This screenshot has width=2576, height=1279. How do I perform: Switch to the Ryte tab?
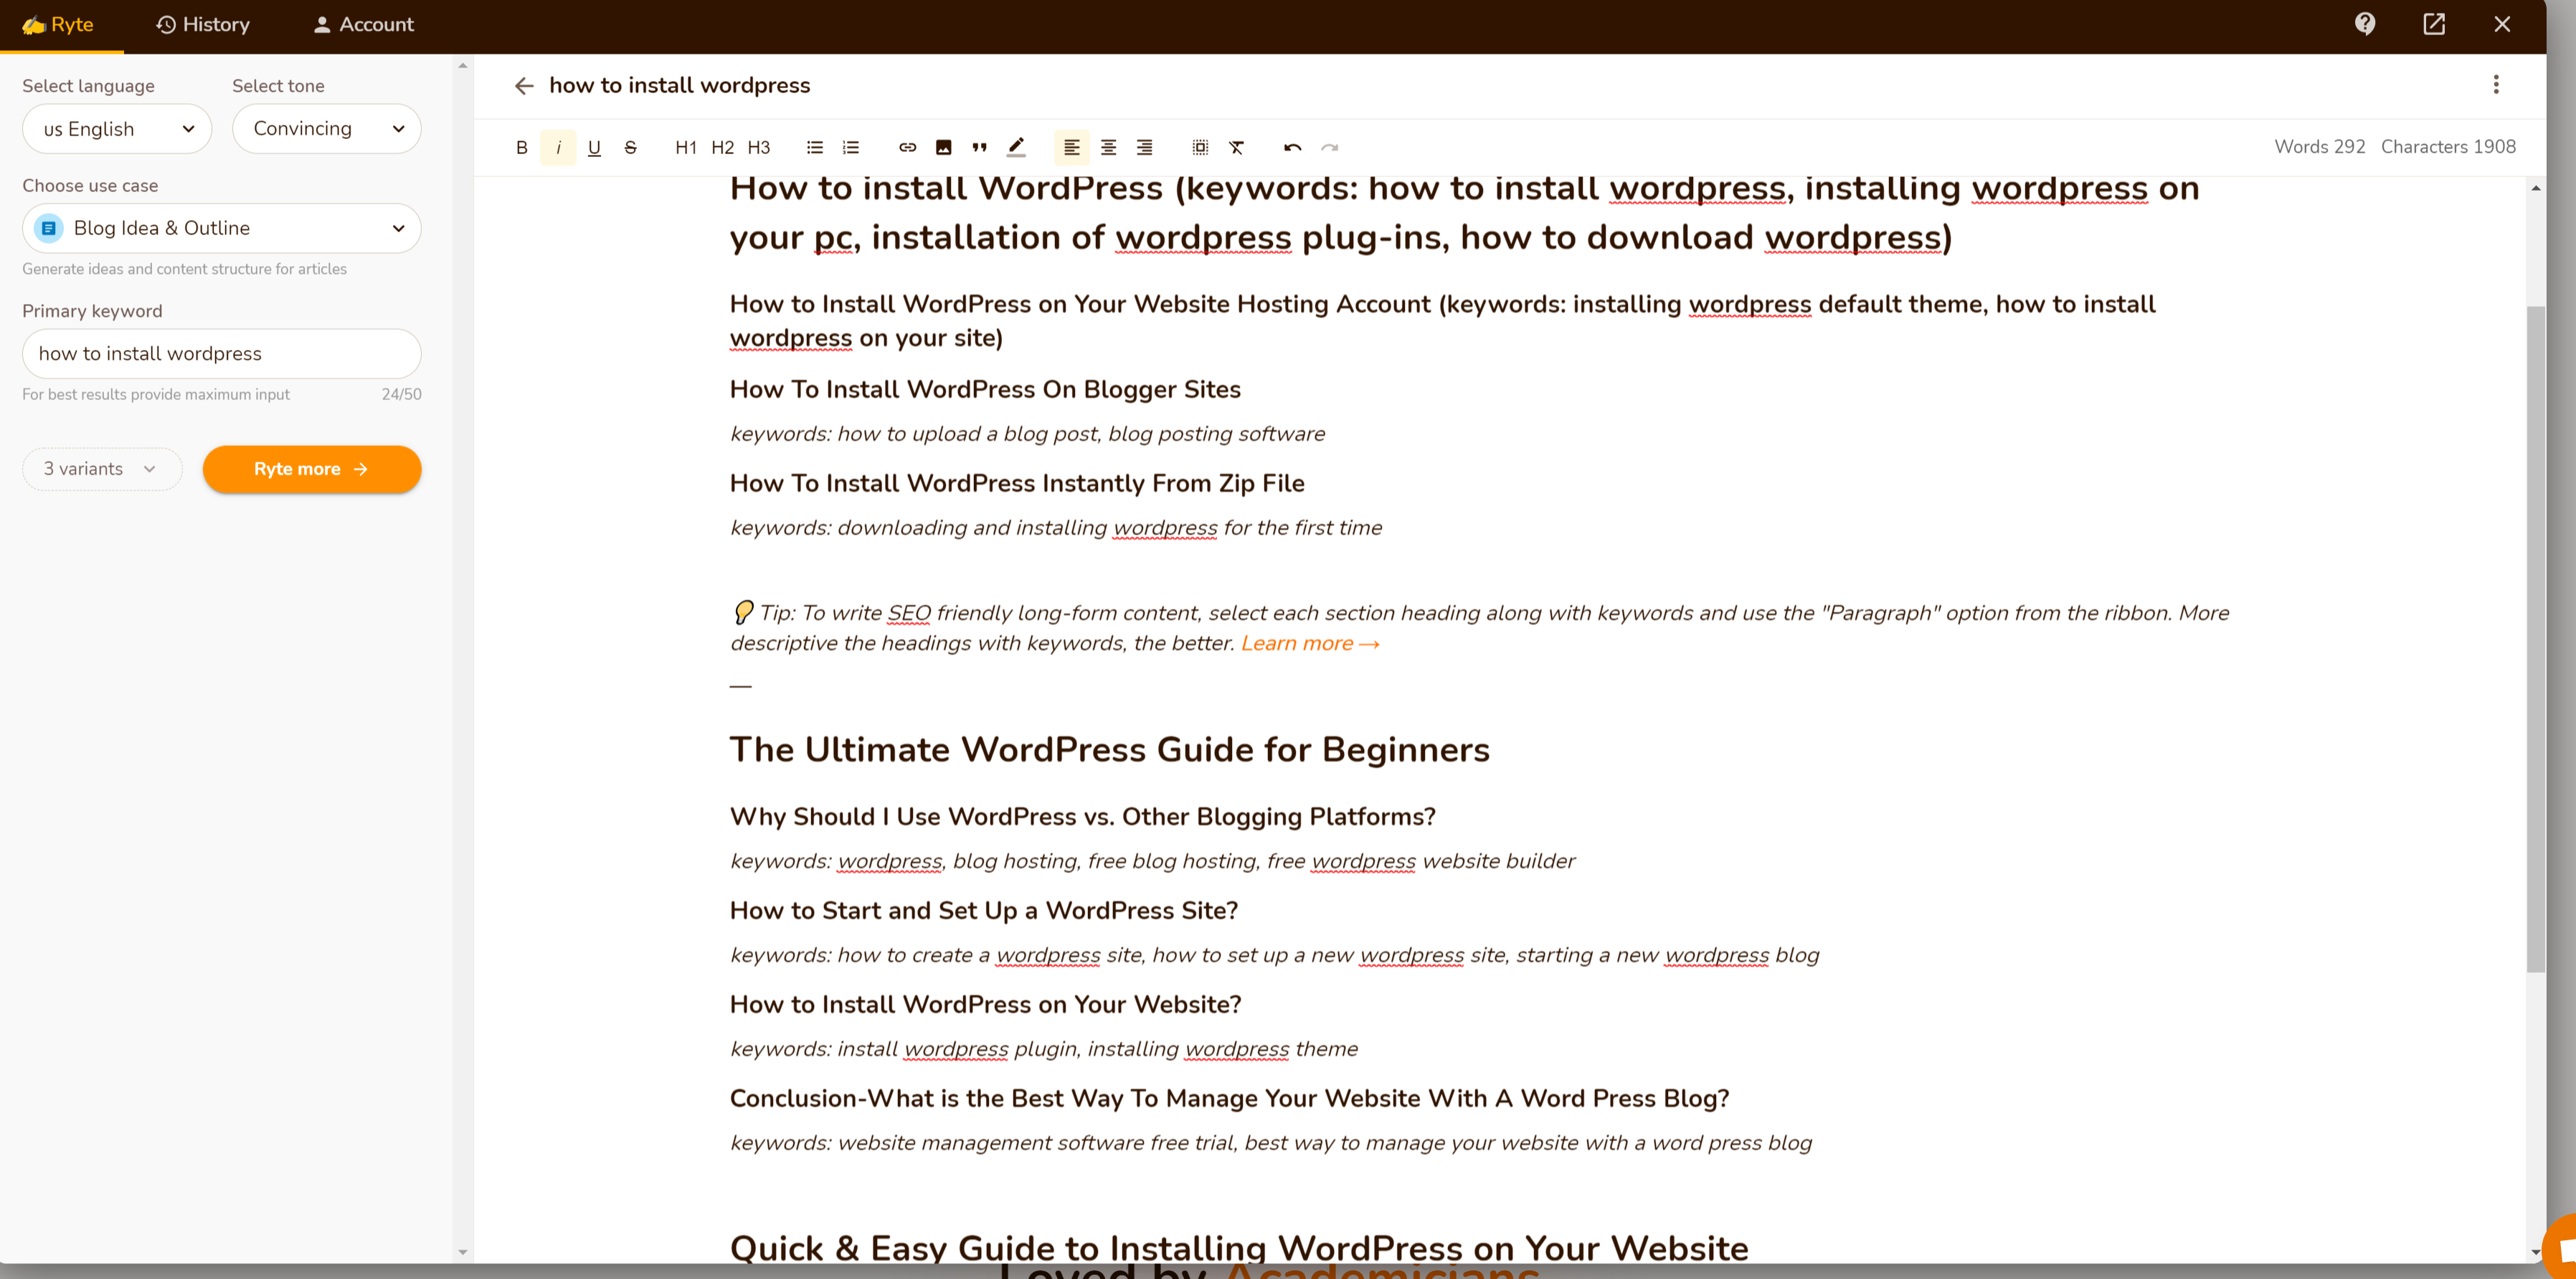[x=59, y=25]
